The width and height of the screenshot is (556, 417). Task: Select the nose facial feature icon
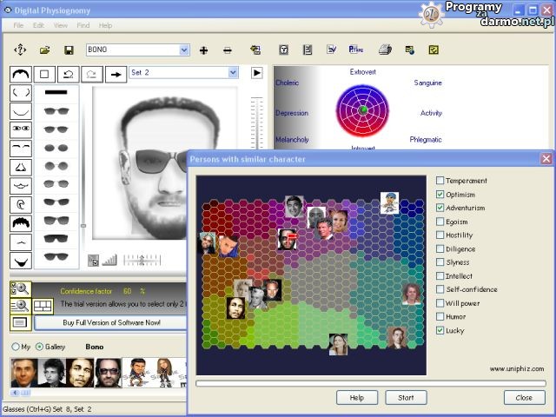[21, 167]
